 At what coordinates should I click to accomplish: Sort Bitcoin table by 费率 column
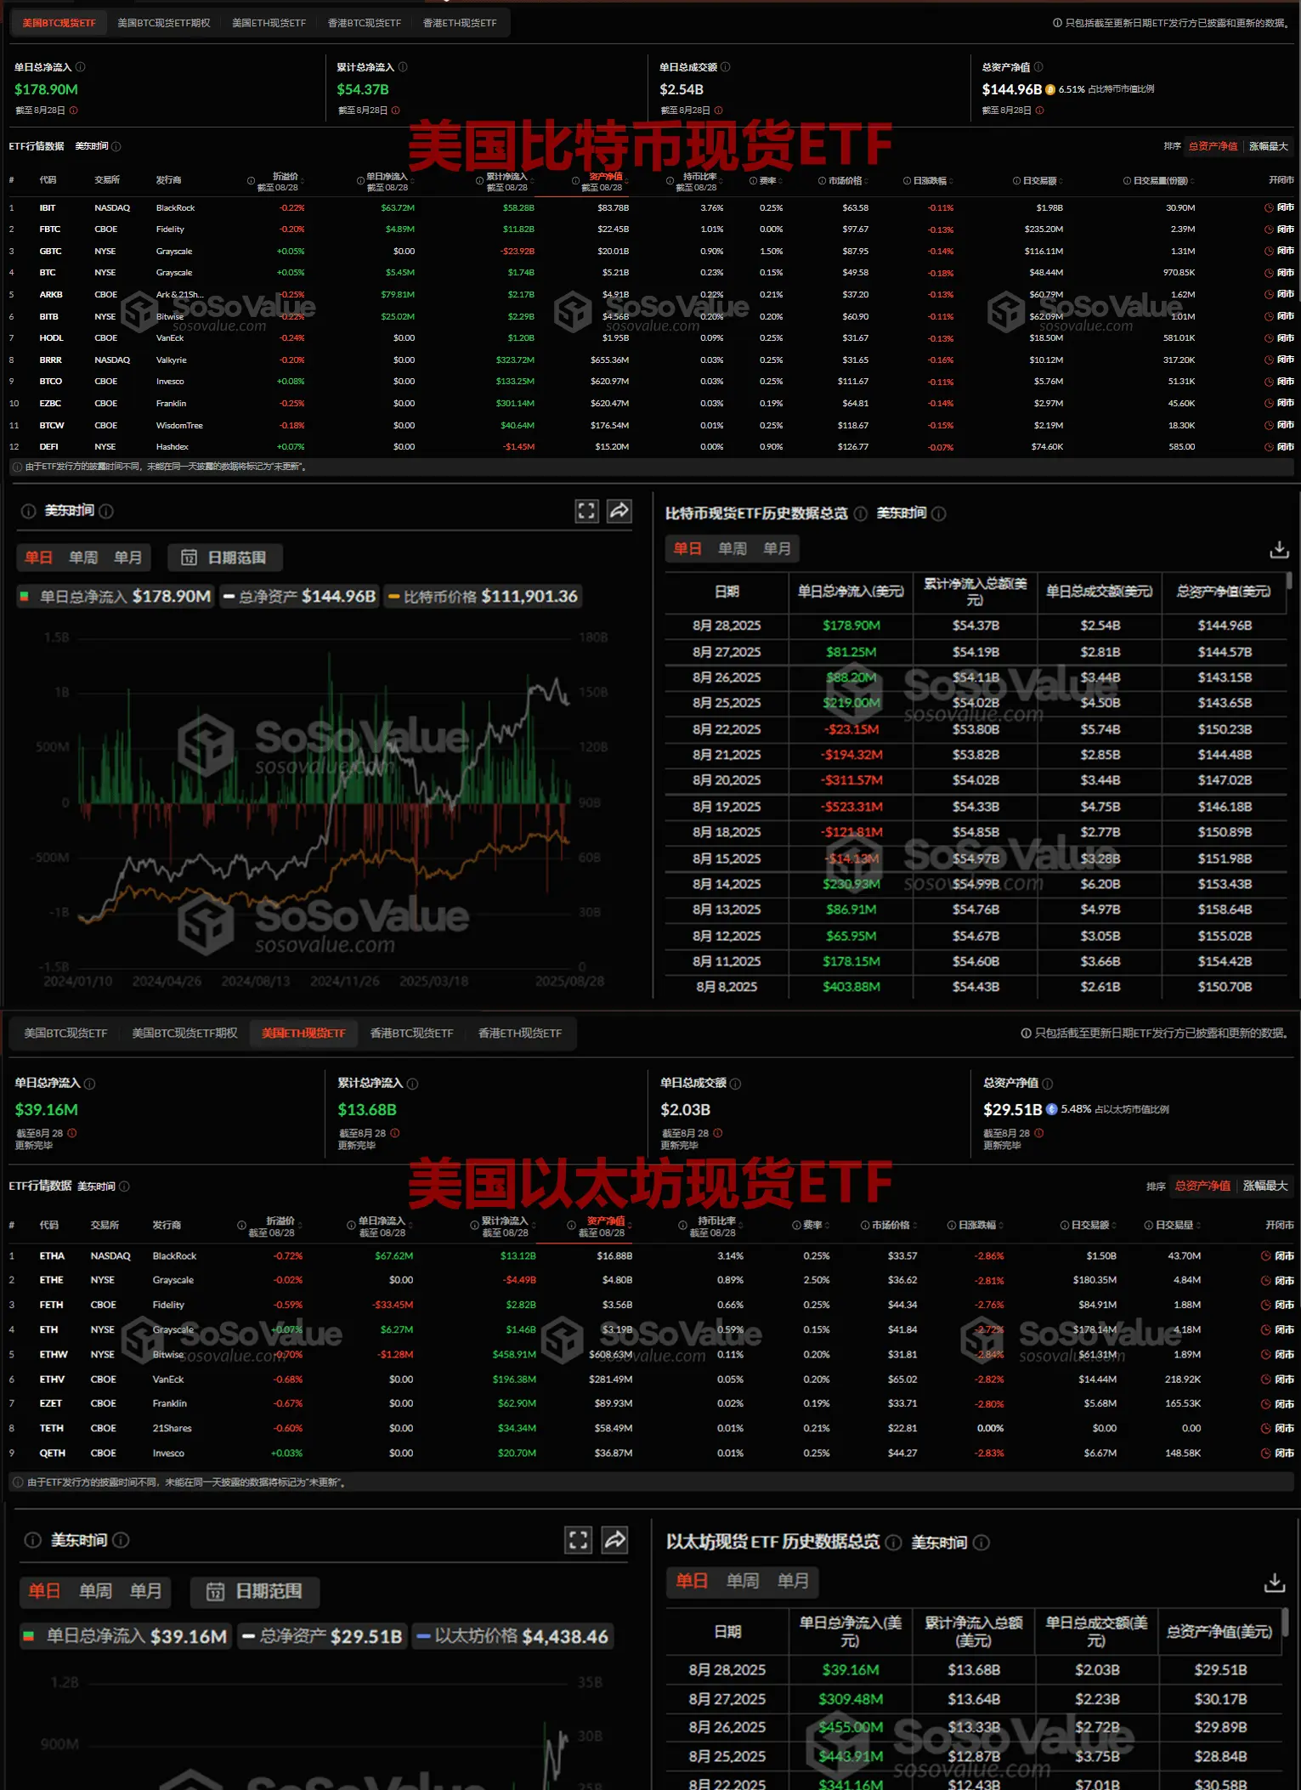click(x=767, y=180)
